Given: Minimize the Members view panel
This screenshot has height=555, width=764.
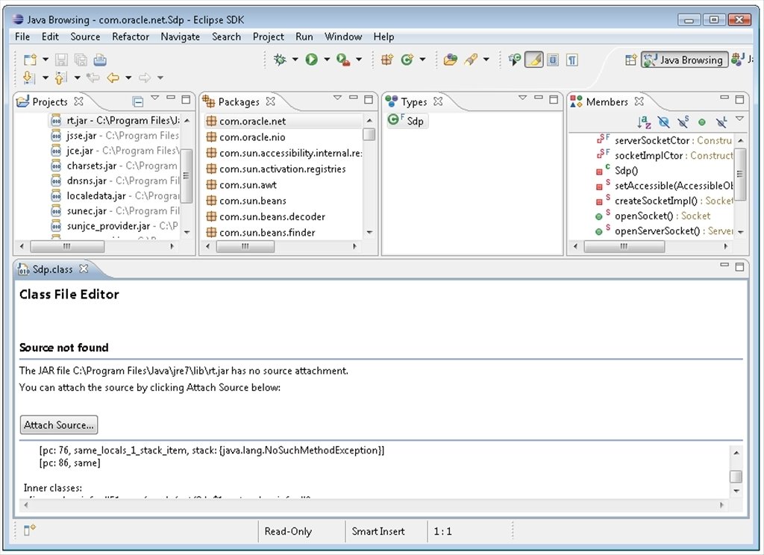Looking at the screenshot, I should [x=724, y=98].
